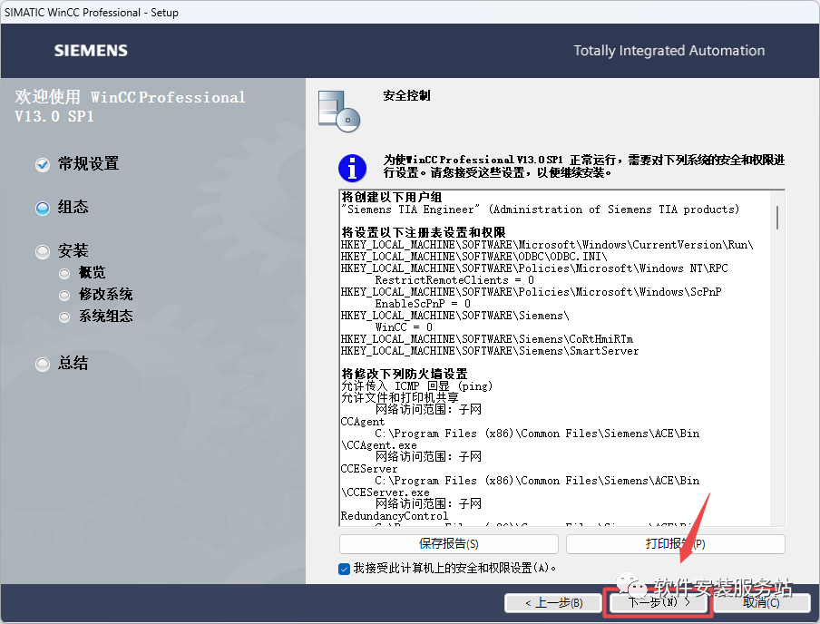Screen dimensions: 820x624
Task: Click heading 将修改下列防火墙设置
Action: (405, 374)
